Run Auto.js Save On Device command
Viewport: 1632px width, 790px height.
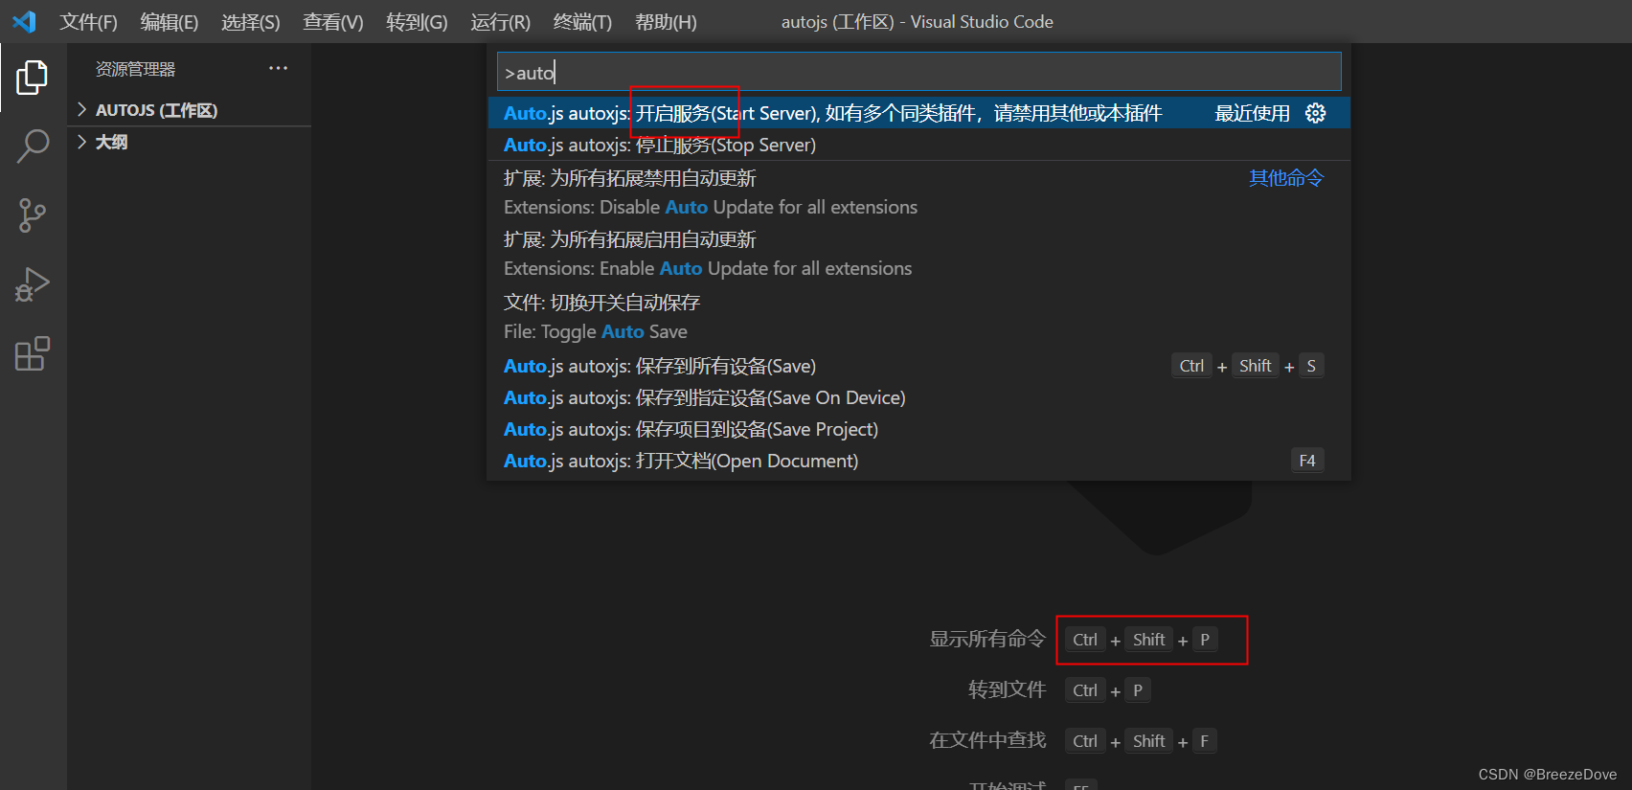(x=919, y=397)
